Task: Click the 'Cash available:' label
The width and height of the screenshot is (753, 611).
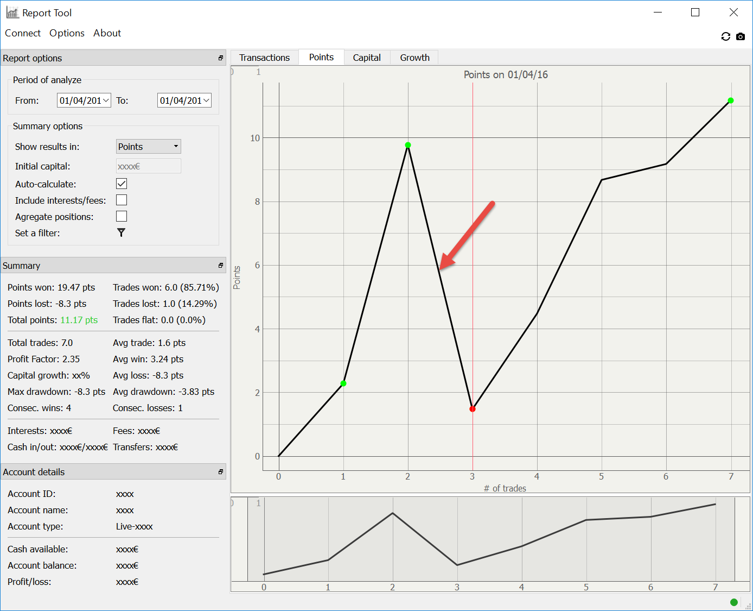Action: pyautogui.click(x=38, y=549)
